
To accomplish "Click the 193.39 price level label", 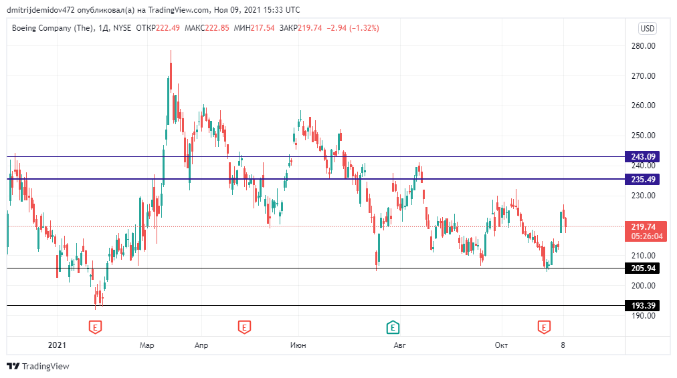I will pos(642,306).
